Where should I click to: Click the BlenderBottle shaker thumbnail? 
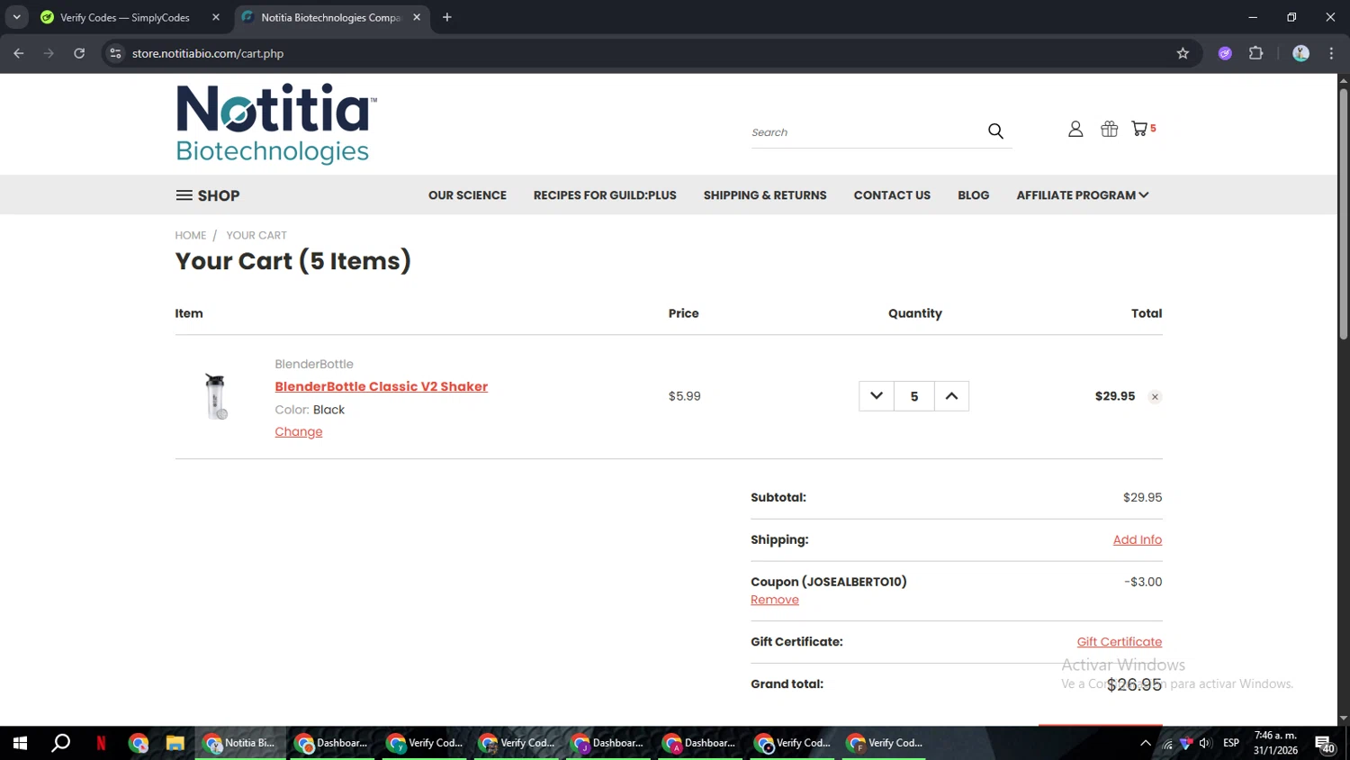[x=215, y=396]
